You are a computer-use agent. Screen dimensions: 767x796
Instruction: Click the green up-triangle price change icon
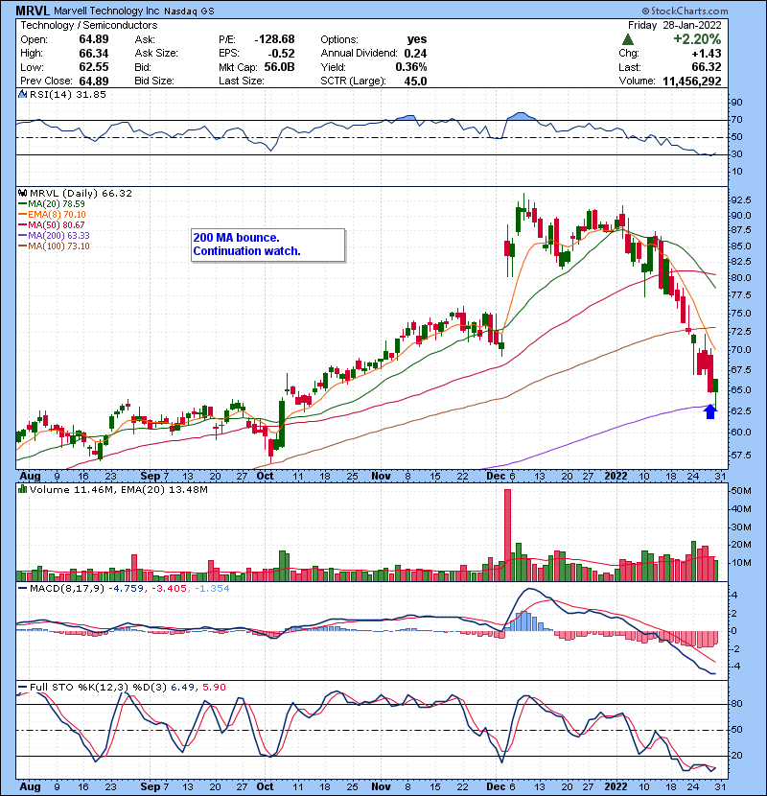click(x=626, y=40)
